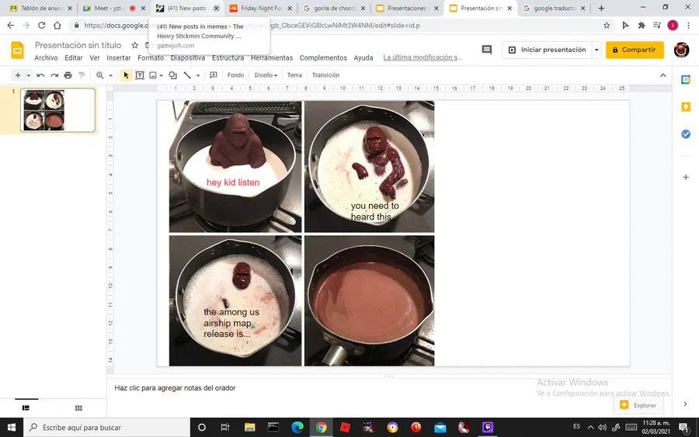Open the Ver menu

[95, 58]
